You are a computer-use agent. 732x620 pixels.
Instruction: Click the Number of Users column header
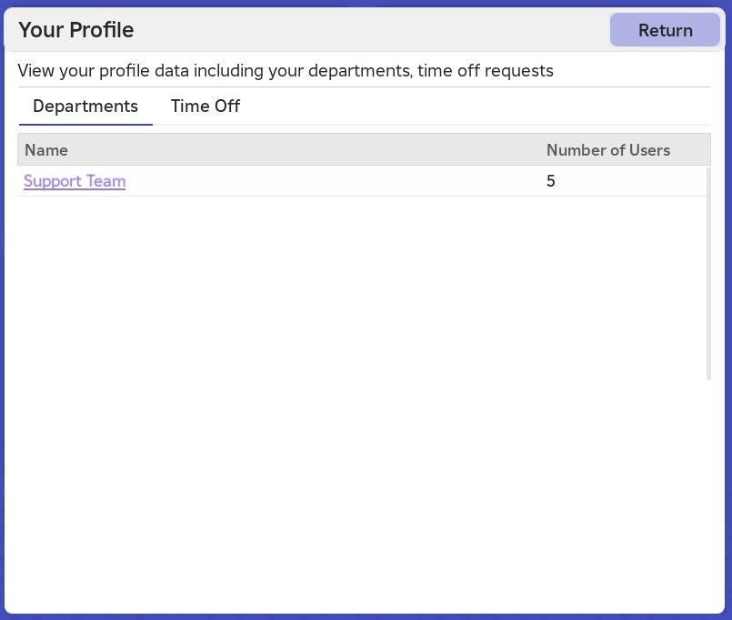[608, 150]
